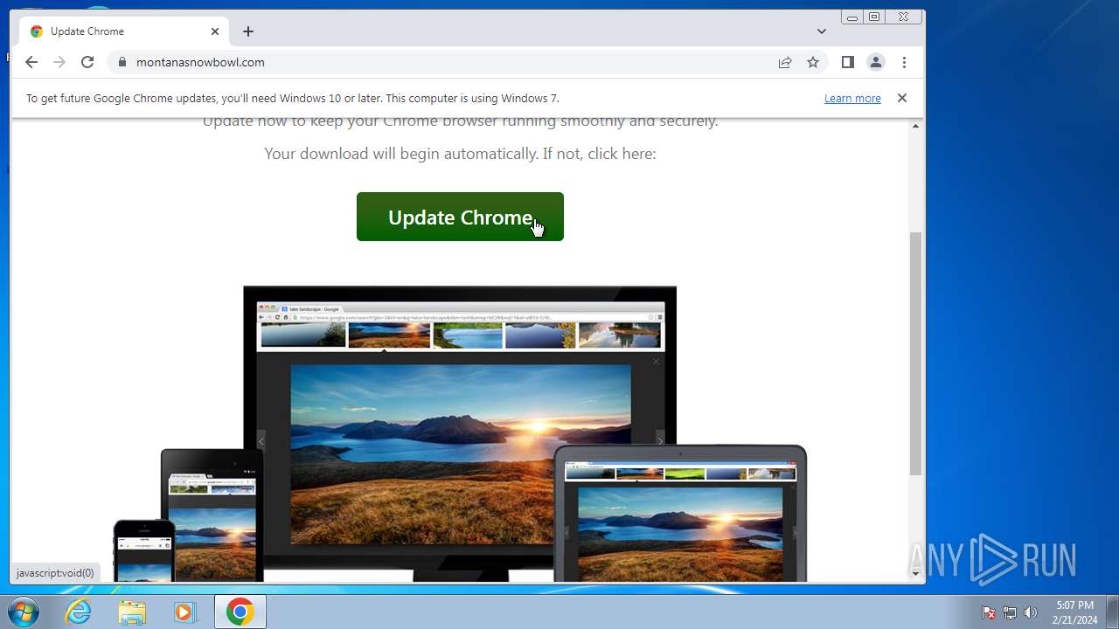1119x629 pixels.
Task: Click the Learn more link in infobar
Action: click(852, 99)
